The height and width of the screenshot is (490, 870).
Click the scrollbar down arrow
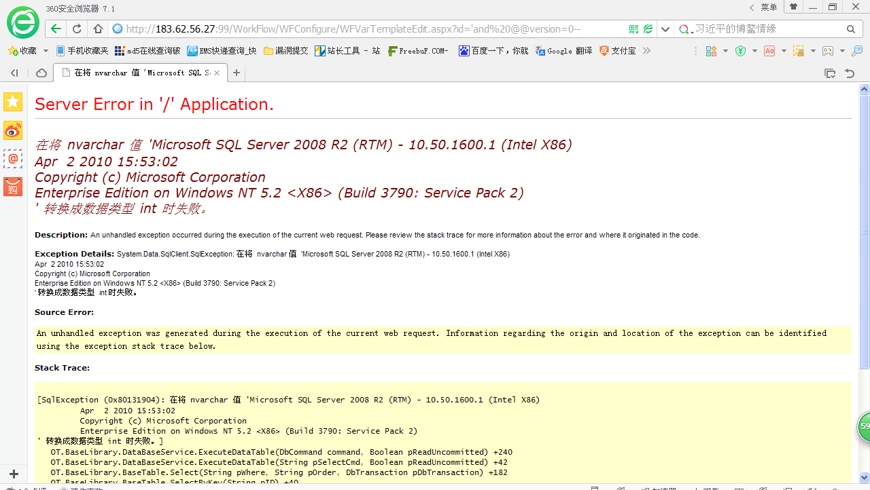(864, 477)
